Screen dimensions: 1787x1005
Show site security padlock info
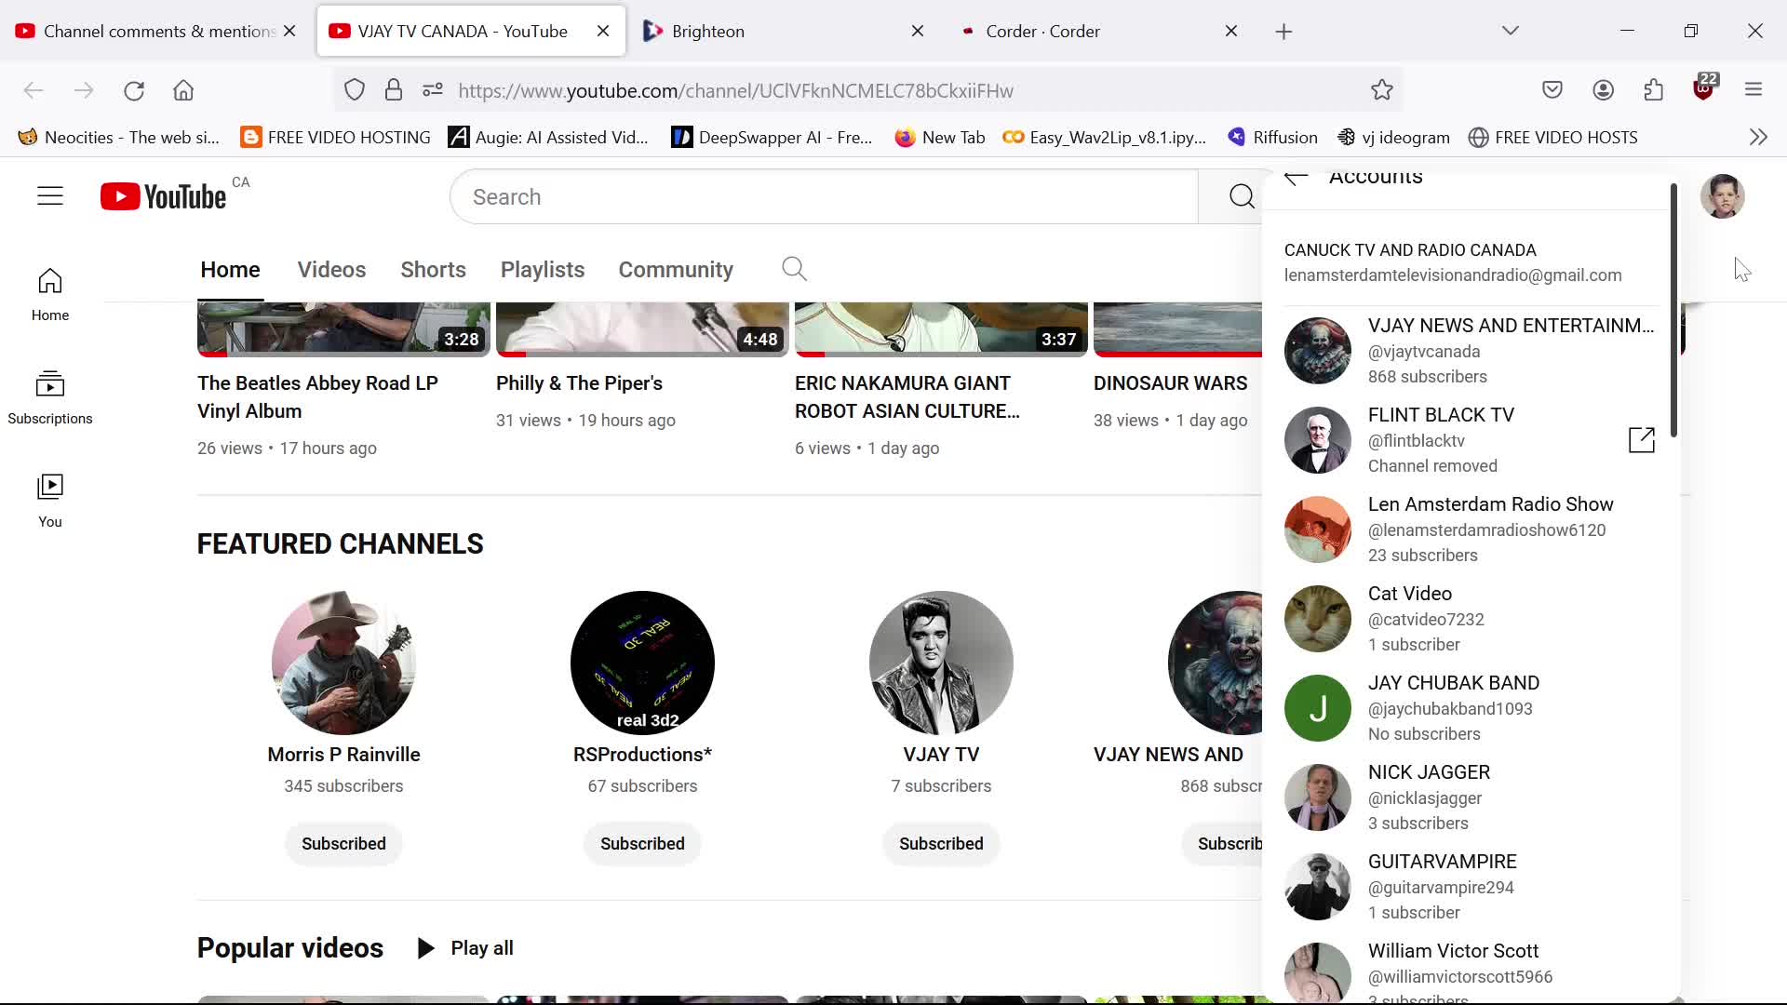[x=394, y=90]
